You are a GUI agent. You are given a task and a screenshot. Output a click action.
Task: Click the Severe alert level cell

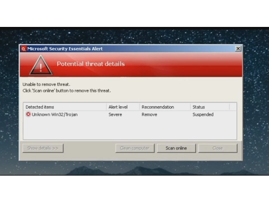coord(115,114)
